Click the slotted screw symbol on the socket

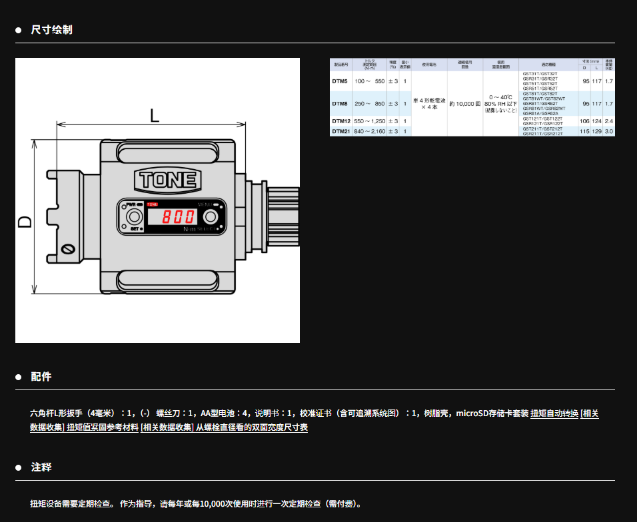coord(67,249)
